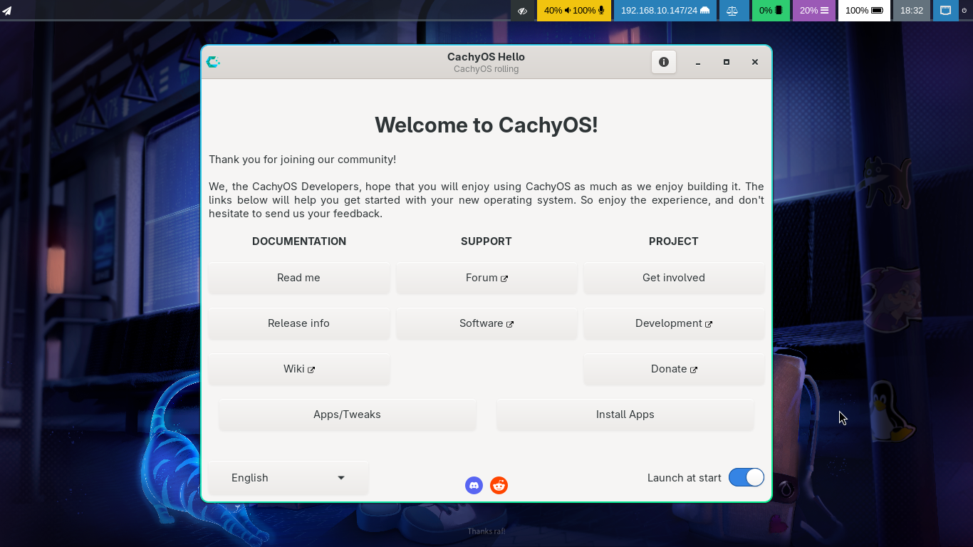The height and width of the screenshot is (547, 973).
Task: Click the volume and microphone panel module
Action: point(574,11)
